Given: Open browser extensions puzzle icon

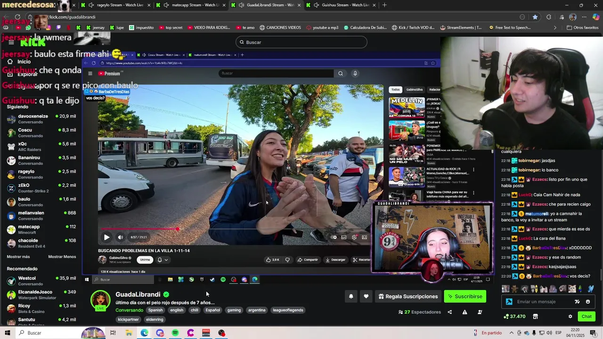Looking at the screenshot, I should coord(549,17).
